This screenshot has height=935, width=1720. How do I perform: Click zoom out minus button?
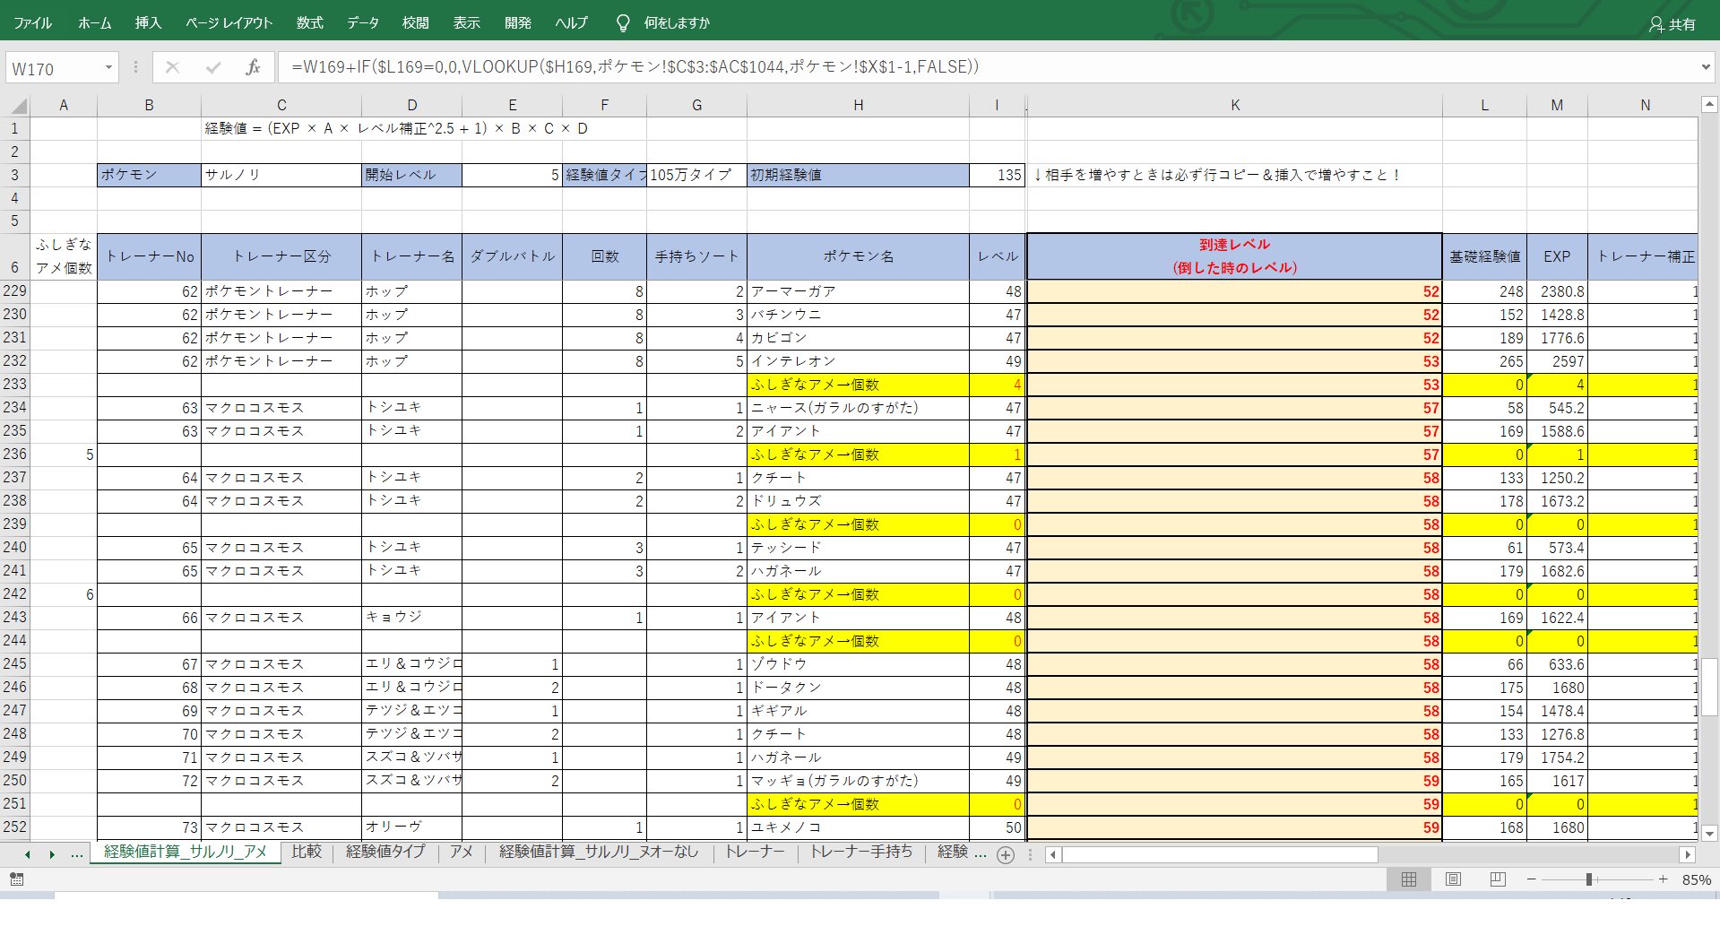point(1531,879)
